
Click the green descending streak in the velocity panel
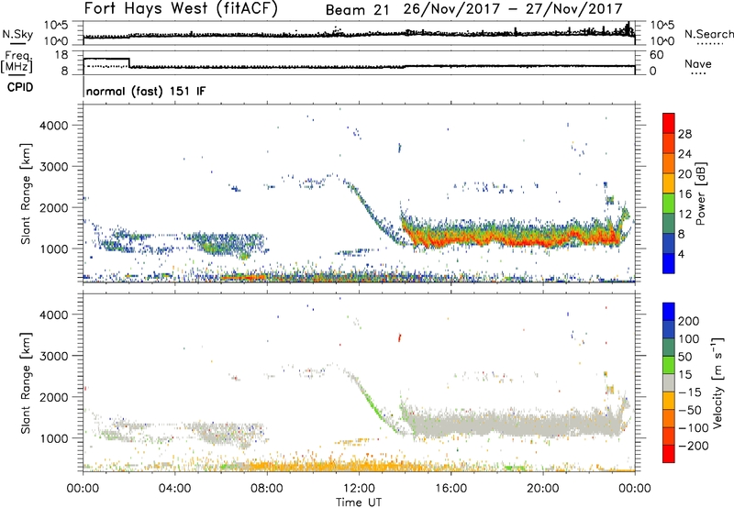click(376, 406)
